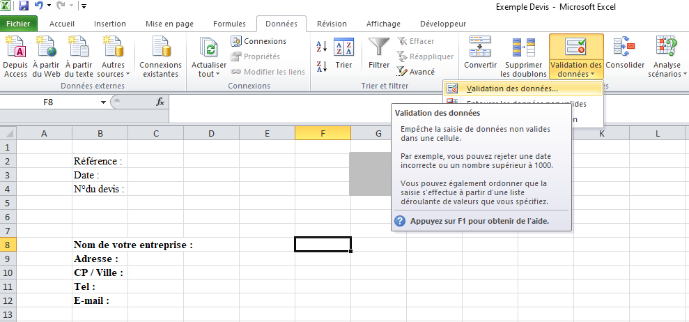Click cell containing CP / Ville :

100,273
